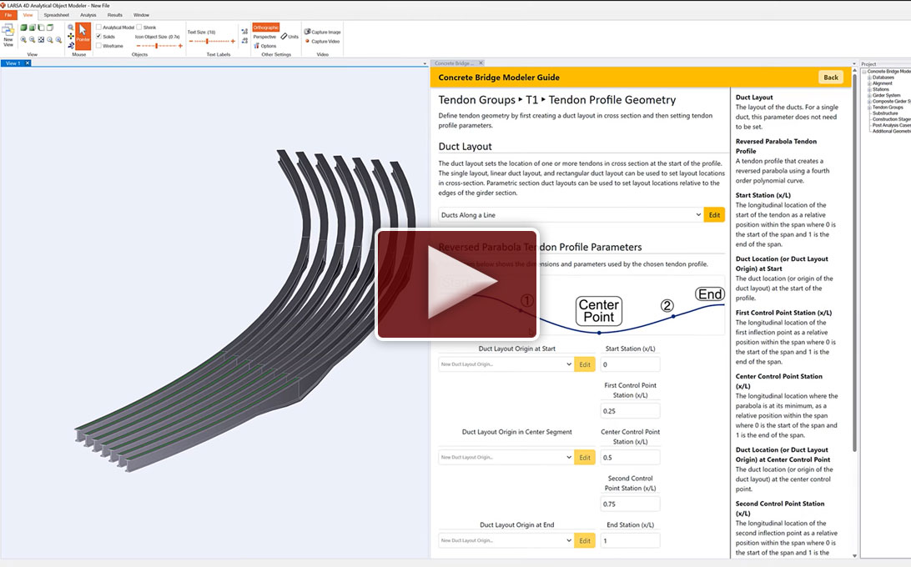This screenshot has width=911, height=567.
Task: Expand the Girder System tree node
Action: coord(869,95)
